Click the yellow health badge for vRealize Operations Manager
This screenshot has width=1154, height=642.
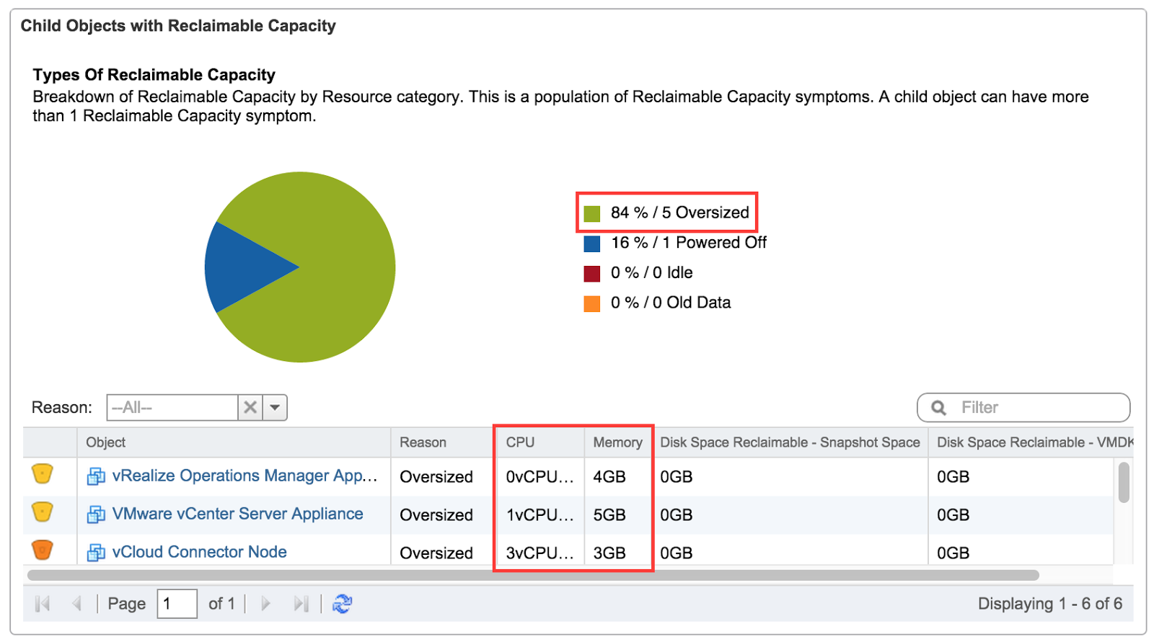pyautogui.click(x=43, y=474)
